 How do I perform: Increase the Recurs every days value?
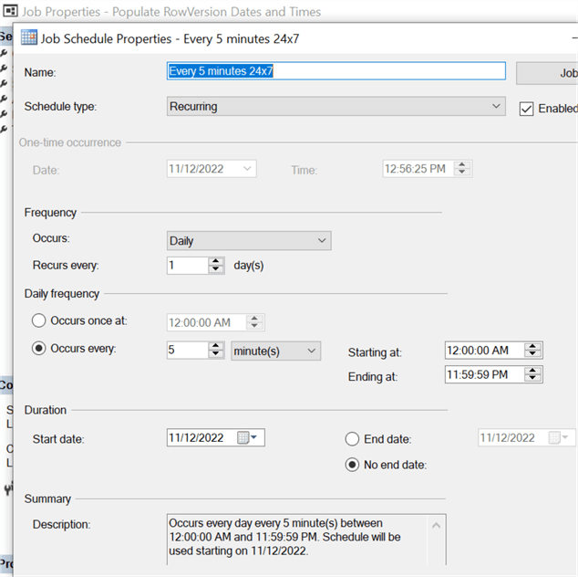[x=216, y=261]
